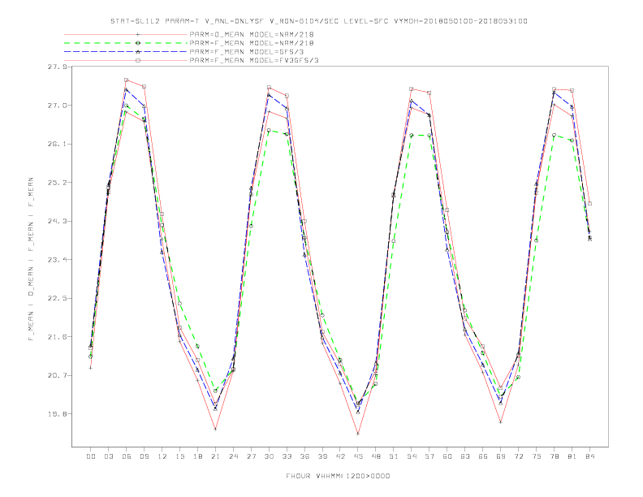Click the FV3GFS square data point at hour 06 peak
Screen dimensions: 643x497
[127, 80]
